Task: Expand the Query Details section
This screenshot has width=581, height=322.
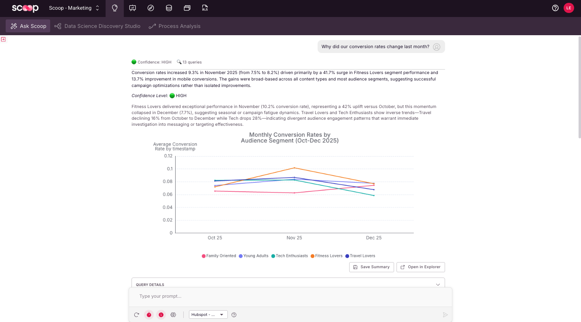Action: click(288, 284)
